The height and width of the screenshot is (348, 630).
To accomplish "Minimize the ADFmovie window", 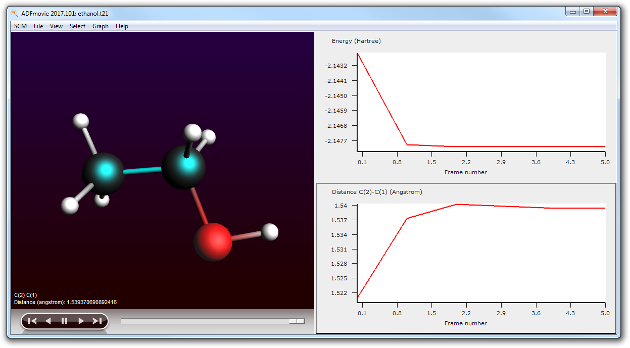I will click(x=573, y=12).
